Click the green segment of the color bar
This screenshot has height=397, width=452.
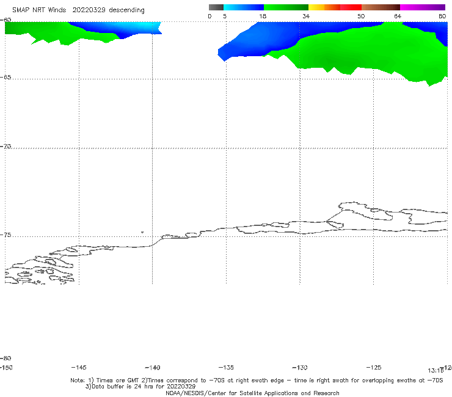coord(286,7)
